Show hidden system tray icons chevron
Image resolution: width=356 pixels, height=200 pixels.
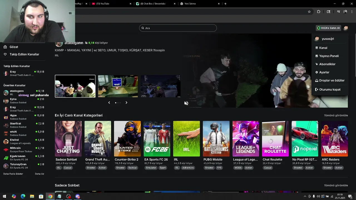[305, 196]
